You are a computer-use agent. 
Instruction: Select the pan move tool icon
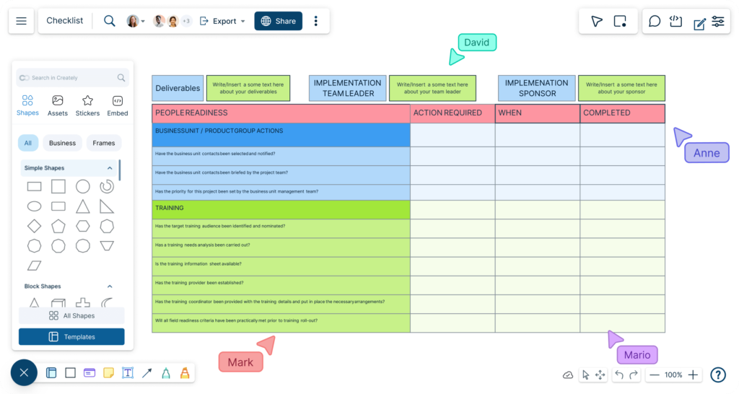[x=600, y=375]
